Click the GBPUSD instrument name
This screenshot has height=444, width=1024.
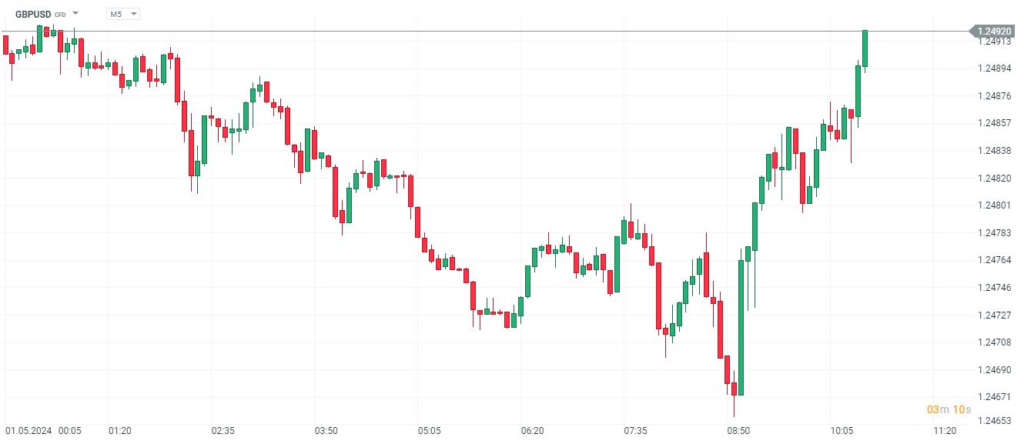[33, 15]
